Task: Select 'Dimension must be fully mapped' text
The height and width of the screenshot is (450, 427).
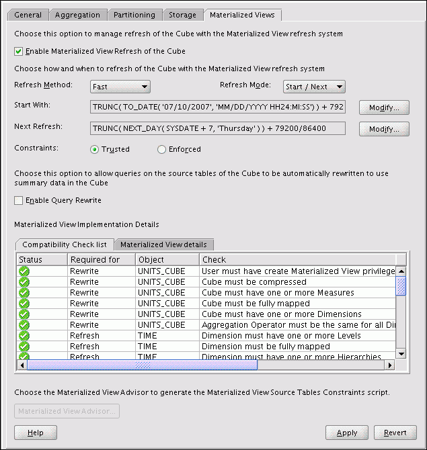Action: click(x=266, y=347)
